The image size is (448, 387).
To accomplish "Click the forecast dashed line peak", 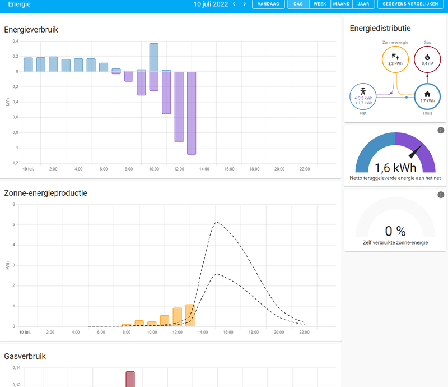I will [x=217, y=222].
